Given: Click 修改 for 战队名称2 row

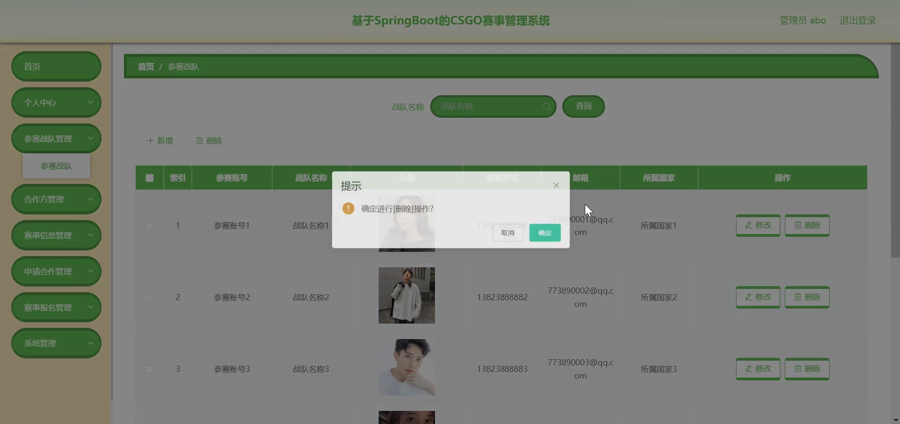Looking at the screenshot, I should coord(758,297).
